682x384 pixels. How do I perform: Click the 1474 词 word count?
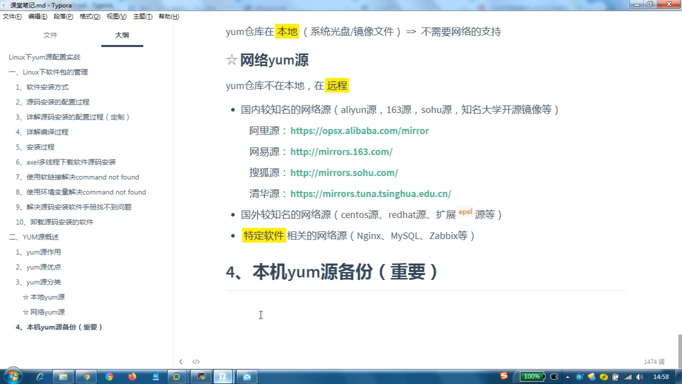[654, 361]
